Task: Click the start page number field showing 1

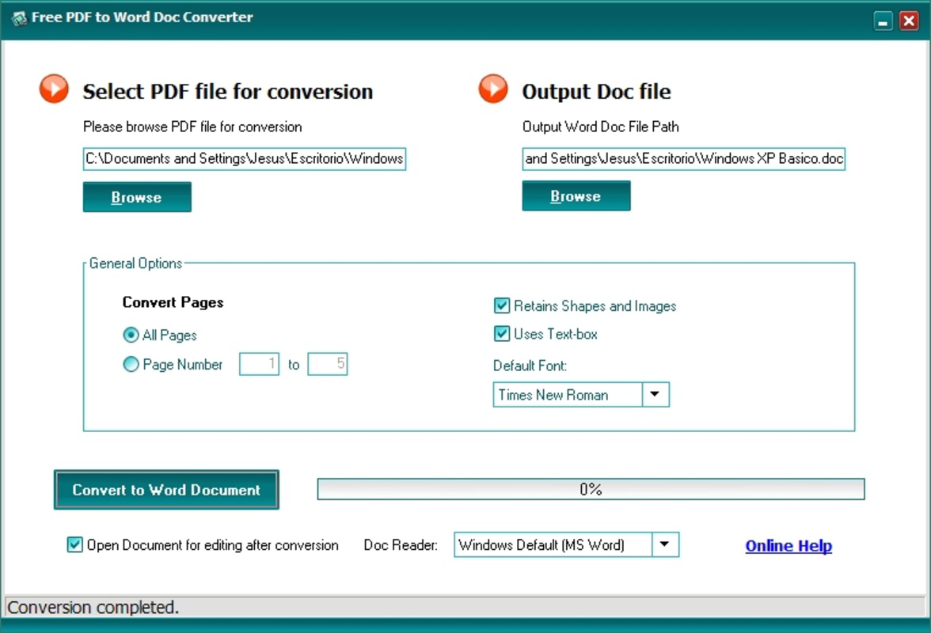Action: pos(259,364)
